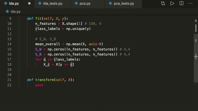The height and width of the screenshot is (111, 198).
Task: Split the editor to the right
Action: click(x=181, y=3)
